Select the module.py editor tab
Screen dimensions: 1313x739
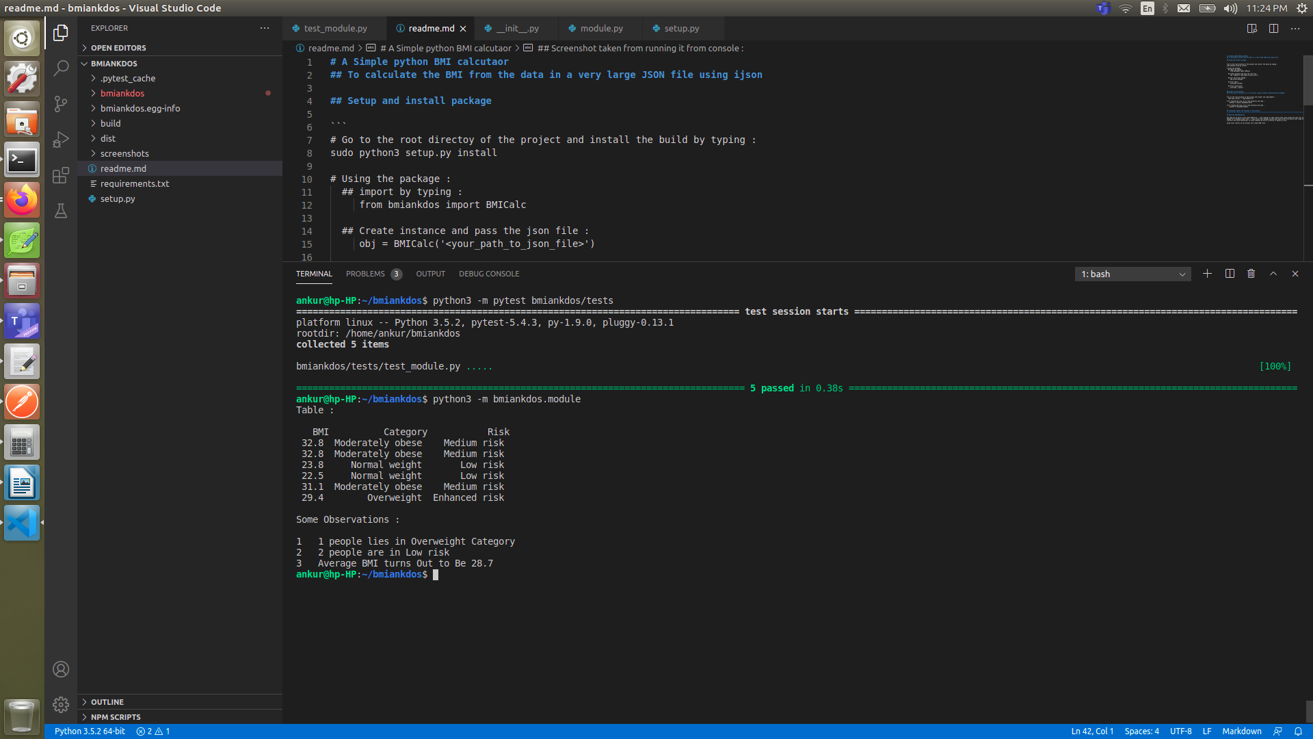point(599,28)
